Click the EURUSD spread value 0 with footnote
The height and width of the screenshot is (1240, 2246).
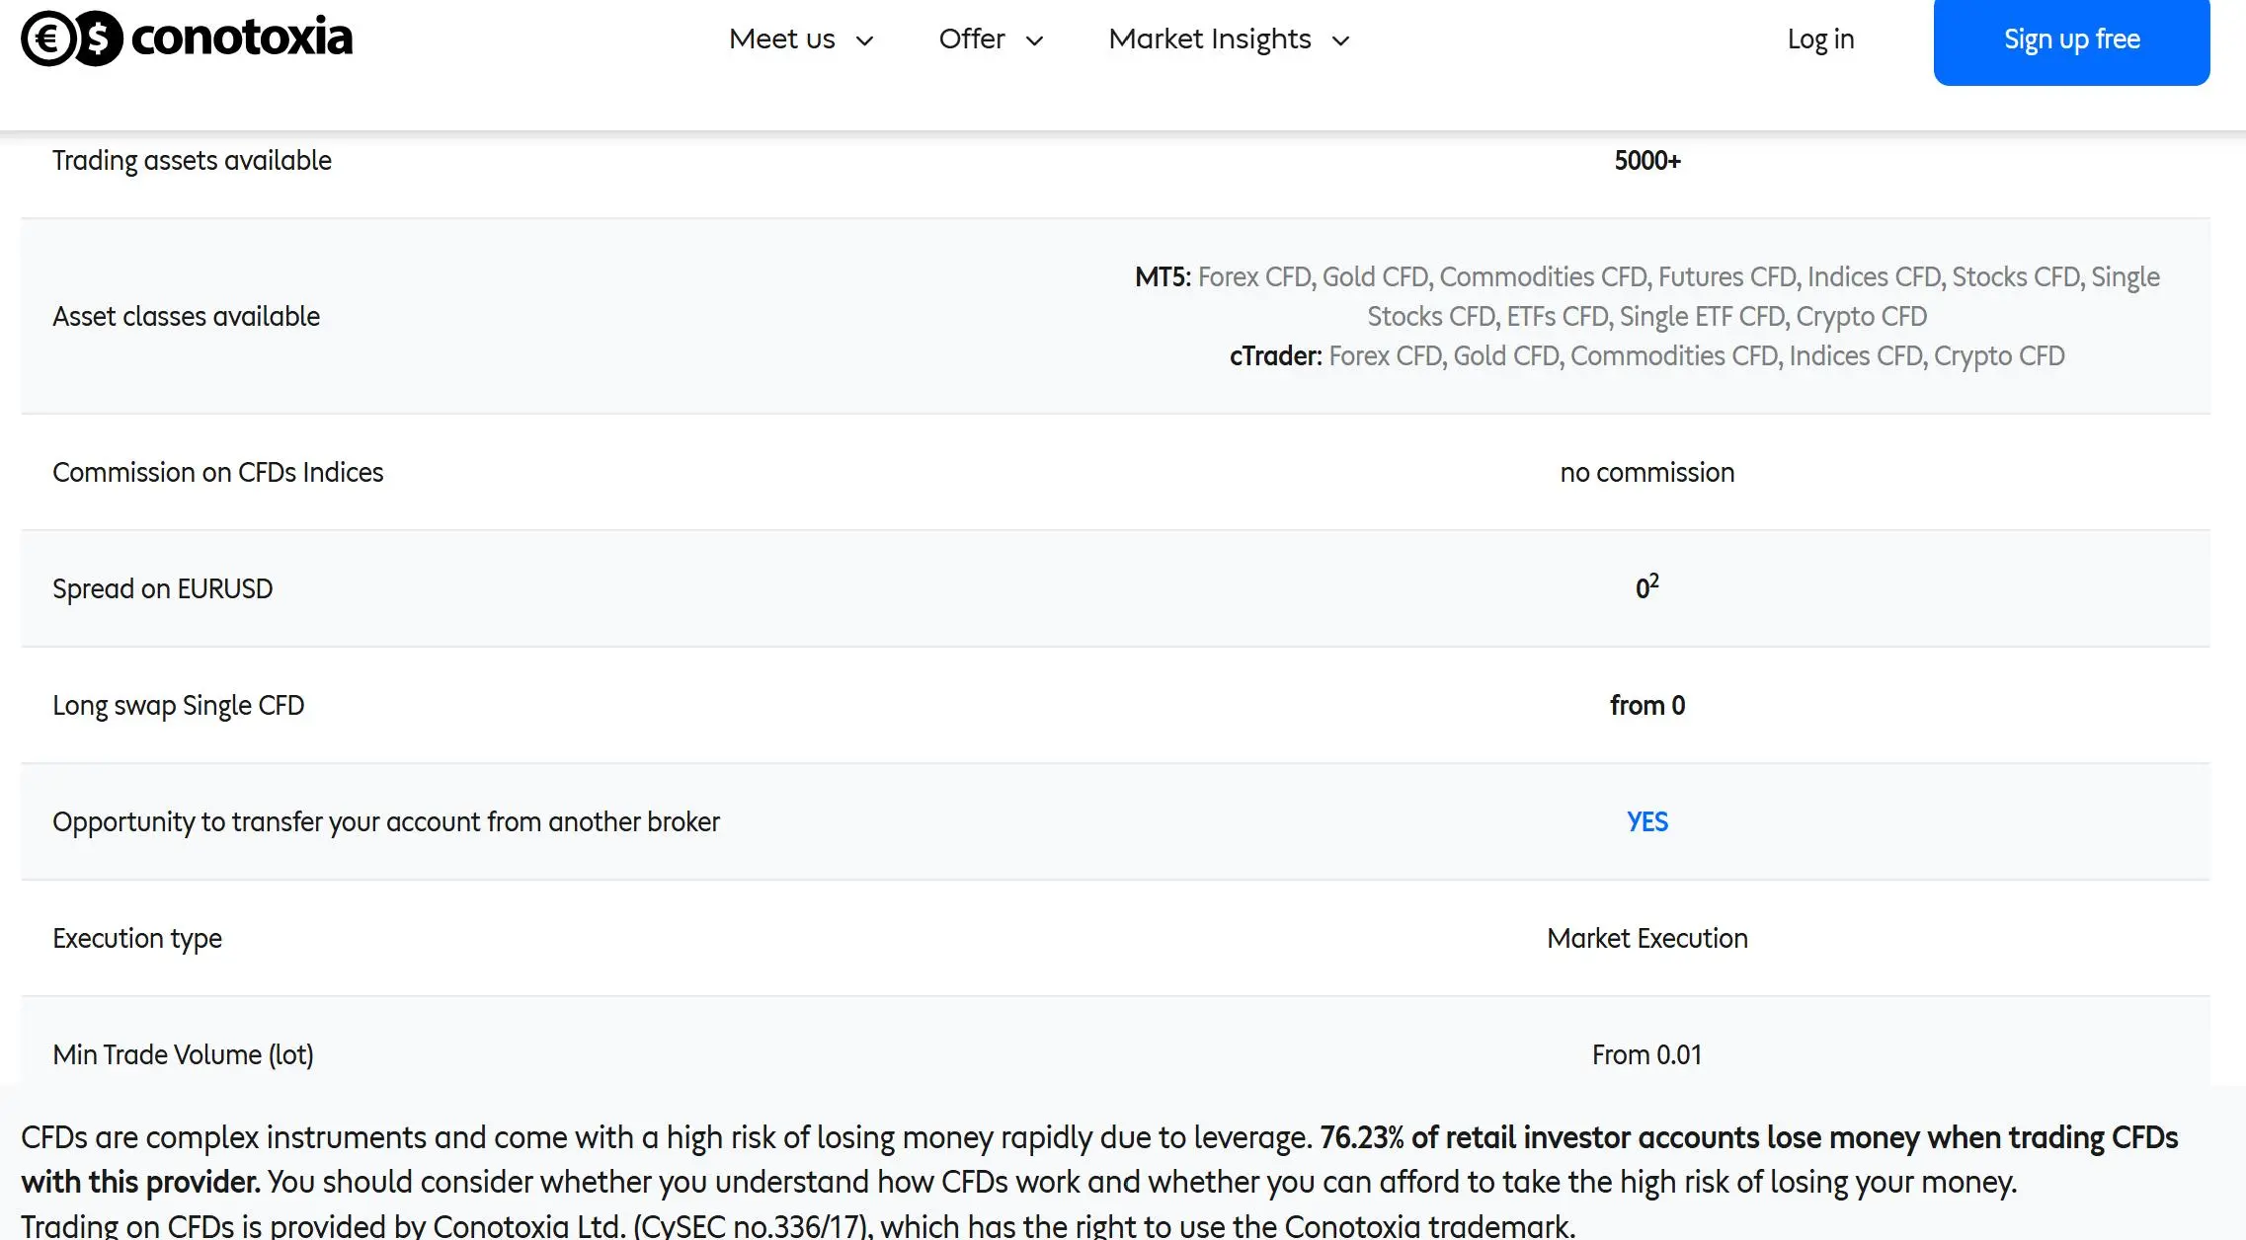click(x=1646, y=586)
